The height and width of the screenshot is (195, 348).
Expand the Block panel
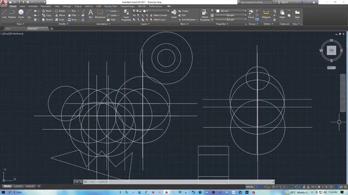pyautogui.click(x=184, y=24)
